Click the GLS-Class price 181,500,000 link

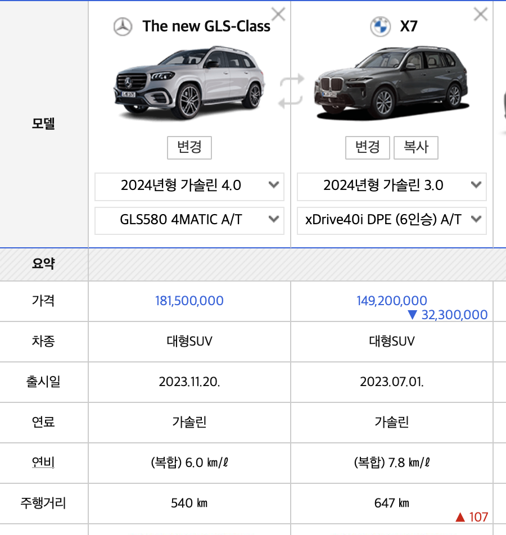[189, 301]
